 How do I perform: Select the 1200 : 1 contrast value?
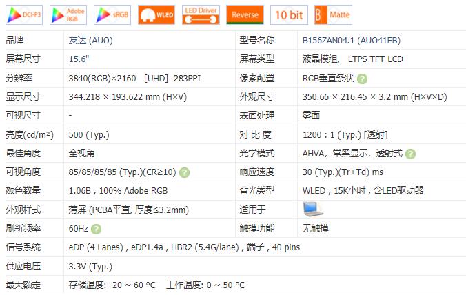pos(345,135)
